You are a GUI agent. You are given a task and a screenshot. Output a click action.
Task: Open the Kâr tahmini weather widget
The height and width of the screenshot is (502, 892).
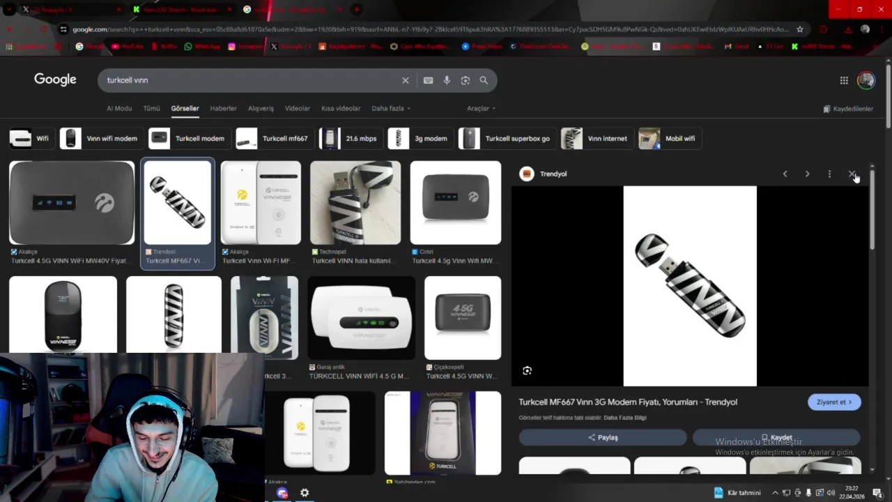click(737, 493)
